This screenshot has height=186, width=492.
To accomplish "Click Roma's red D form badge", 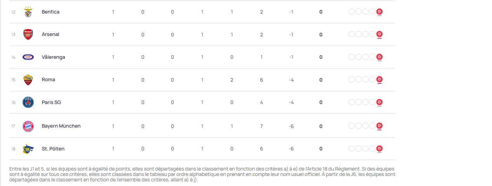I will (x=379, y=80).
